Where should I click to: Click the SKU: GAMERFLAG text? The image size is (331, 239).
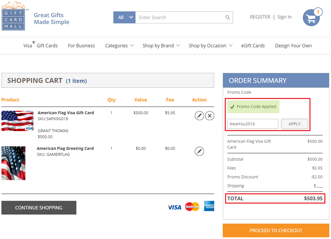[x=53, y=154]
